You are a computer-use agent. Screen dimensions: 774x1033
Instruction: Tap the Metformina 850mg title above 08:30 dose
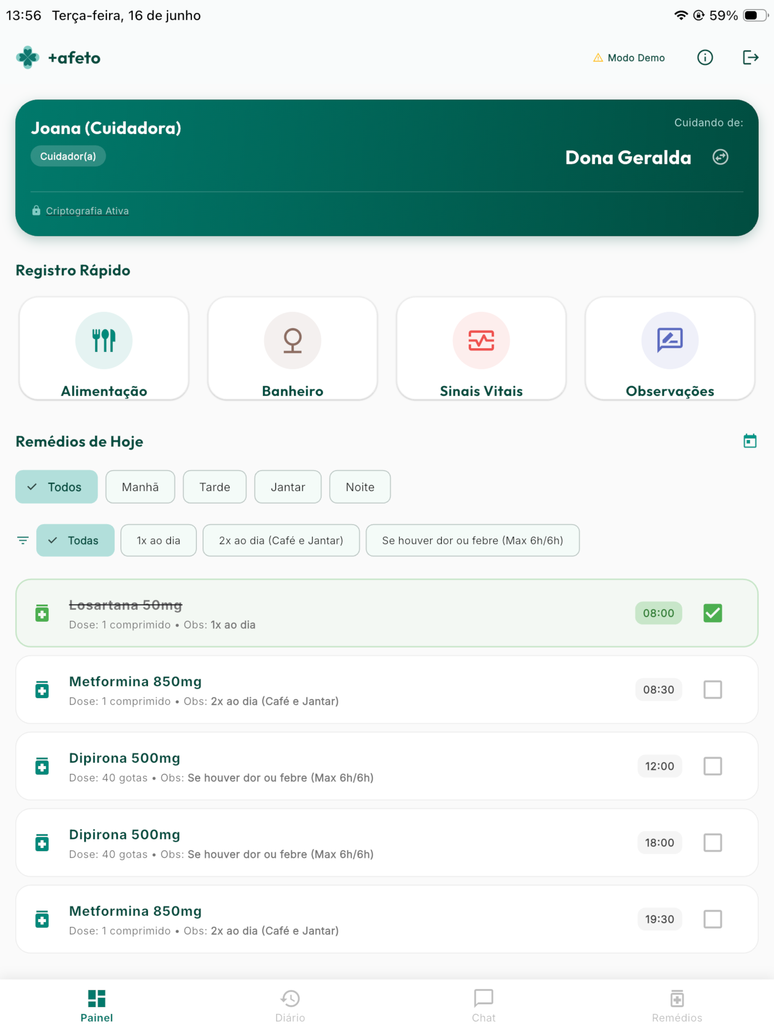pyautogui.click(x=135, y=681)
